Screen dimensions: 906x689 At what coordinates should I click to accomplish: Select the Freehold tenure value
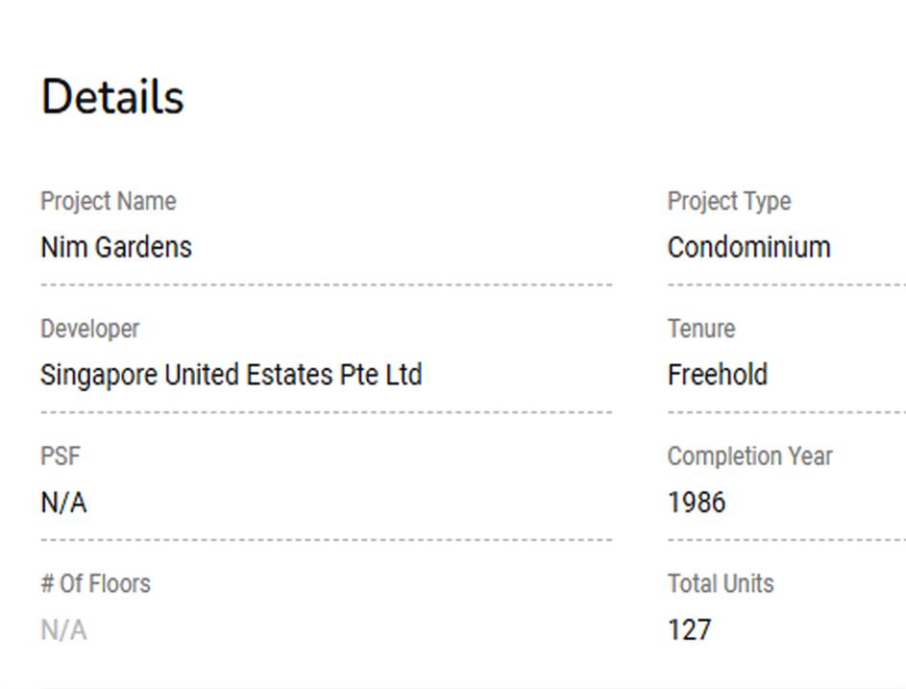coord(718,375)
